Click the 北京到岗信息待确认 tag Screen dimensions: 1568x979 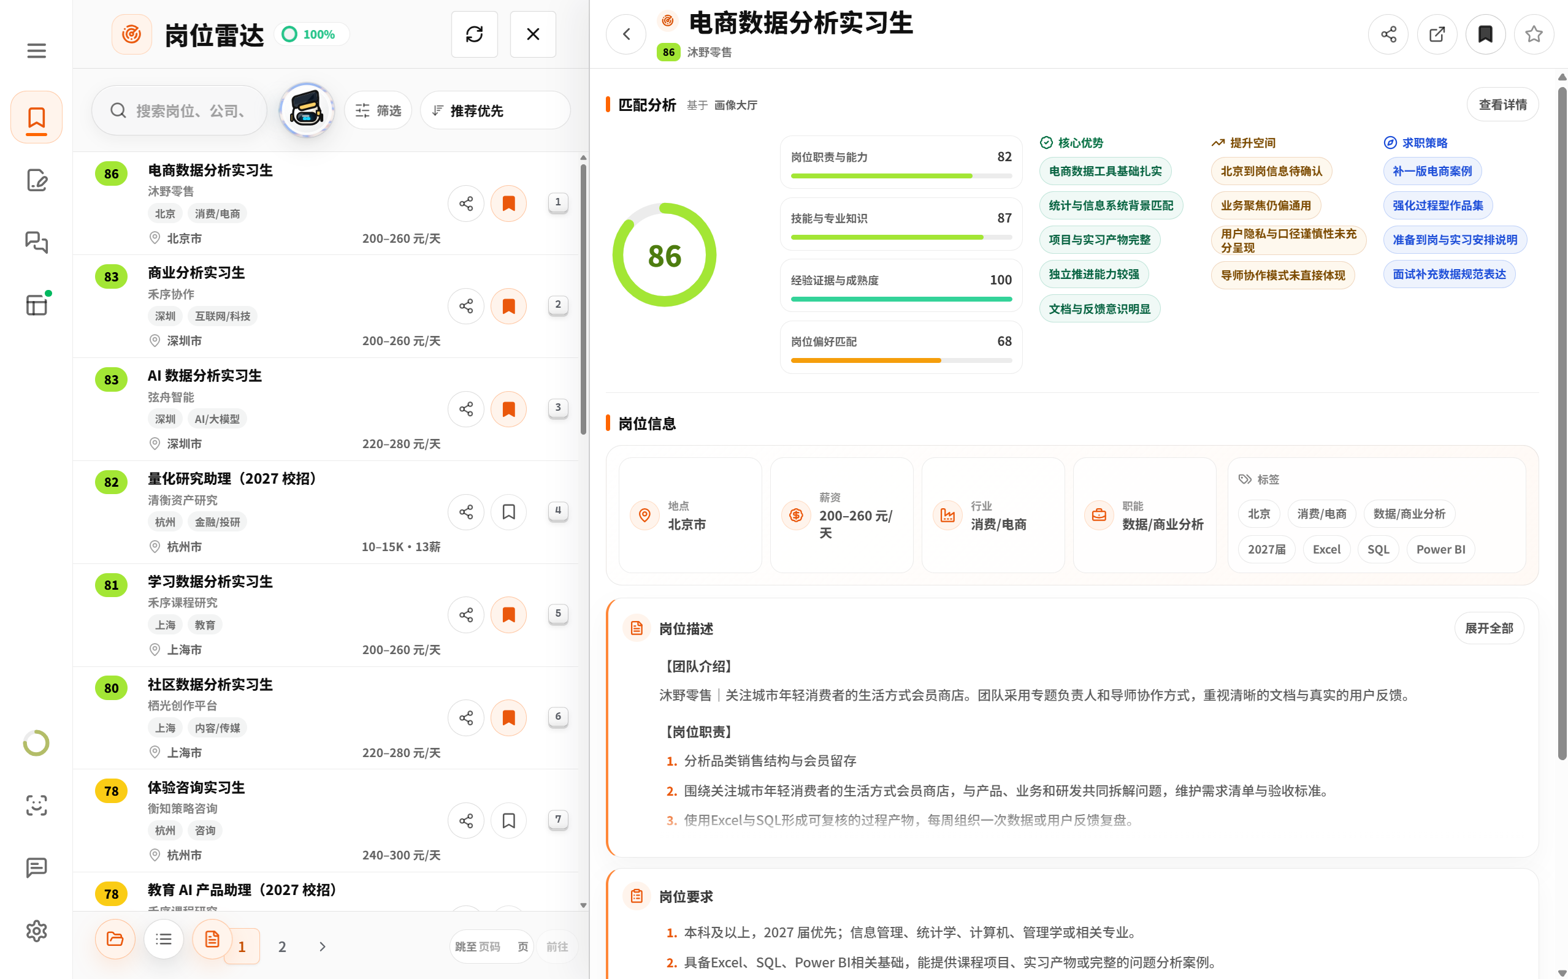(x=1271, y=171)
